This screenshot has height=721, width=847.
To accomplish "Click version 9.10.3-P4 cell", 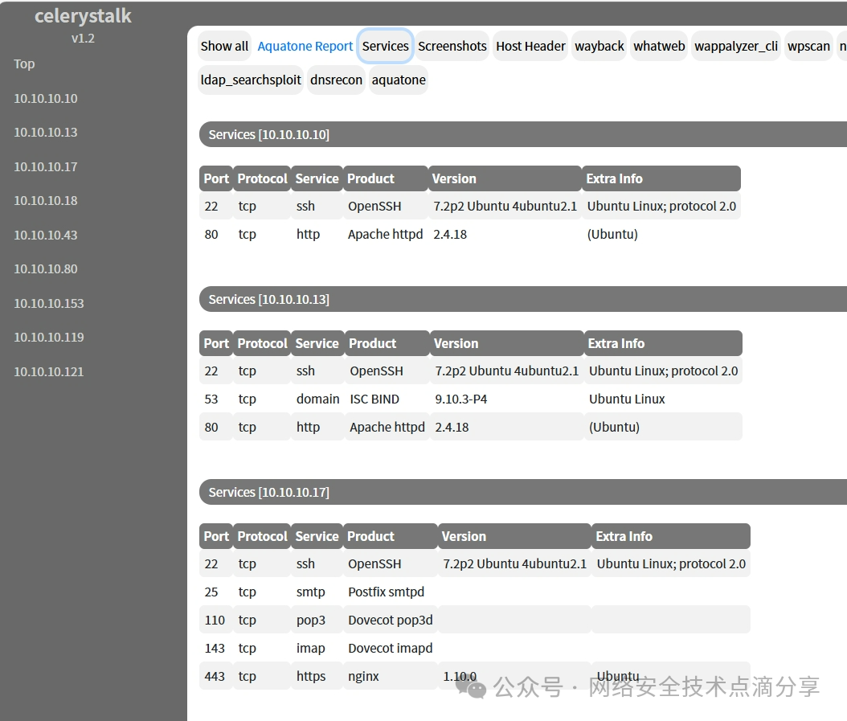I will (460, 399).
